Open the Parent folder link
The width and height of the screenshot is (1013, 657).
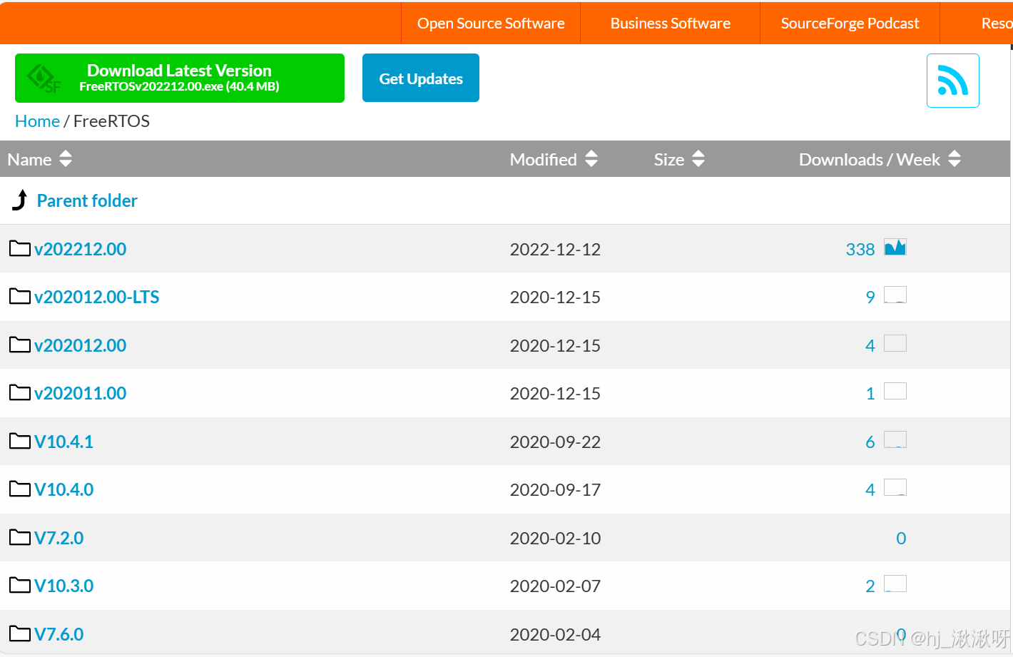click(87, 200)
